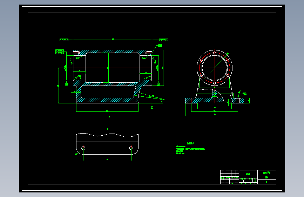Image resolution: width=304 pixels, height=197 pixels.
Task: Select the top-right cell of the title block
Action: [267, 172]
